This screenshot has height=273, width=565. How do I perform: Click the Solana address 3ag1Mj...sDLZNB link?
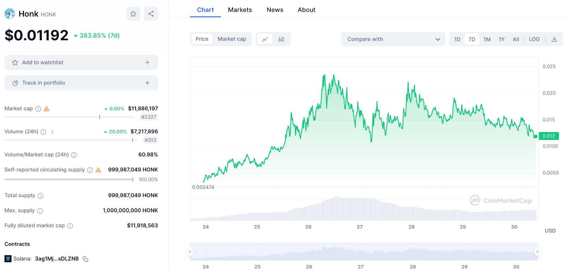coord(57,259)
